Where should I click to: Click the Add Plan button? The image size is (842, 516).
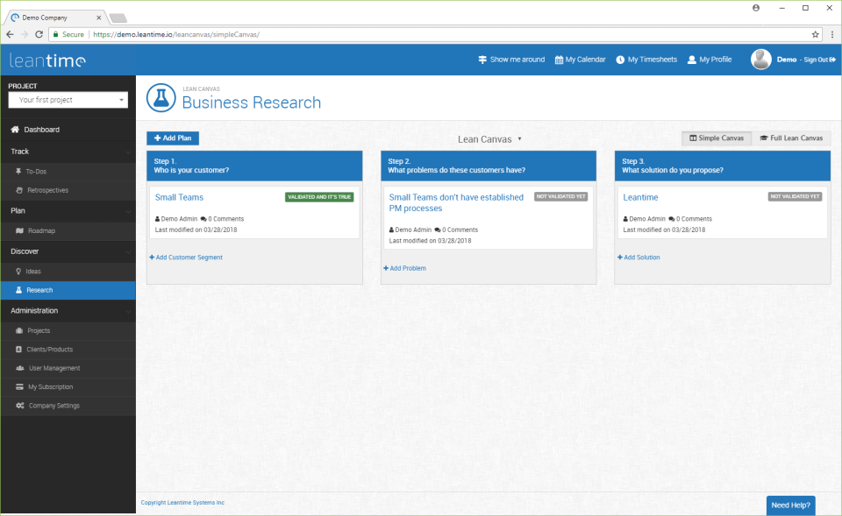point(172,138)
